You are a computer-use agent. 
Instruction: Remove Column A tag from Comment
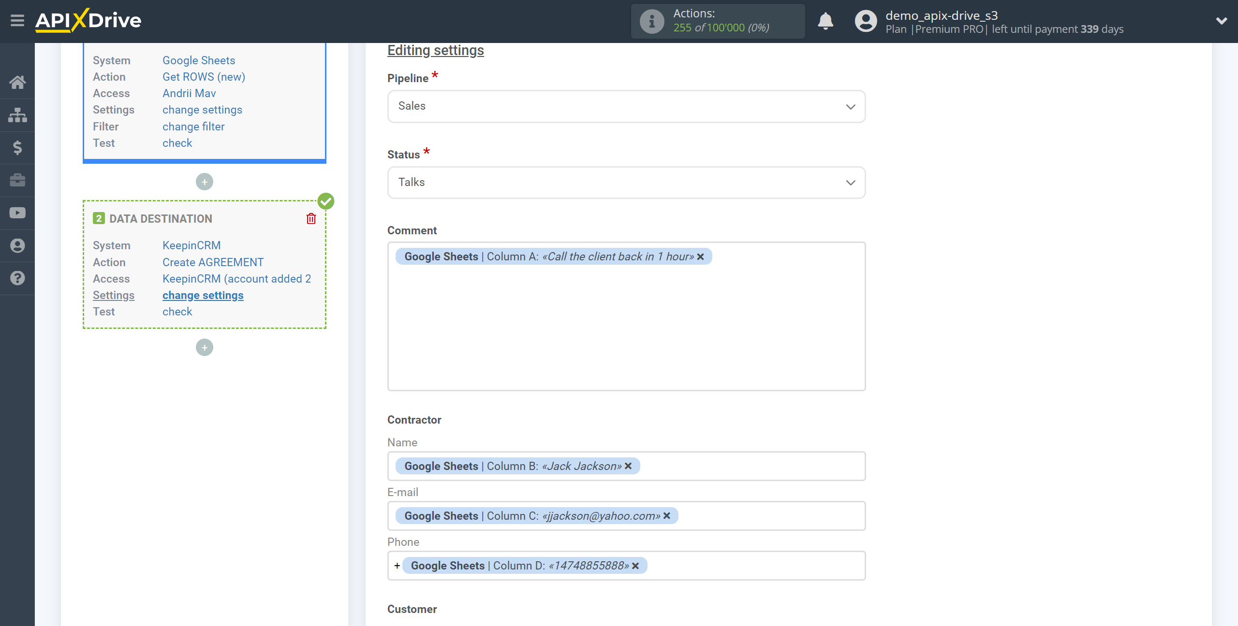700,256
